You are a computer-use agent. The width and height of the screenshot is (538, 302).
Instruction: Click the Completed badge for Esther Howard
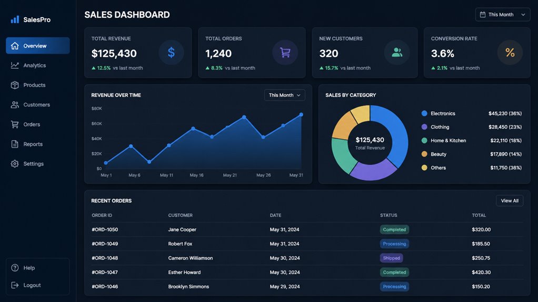(394, 272)
